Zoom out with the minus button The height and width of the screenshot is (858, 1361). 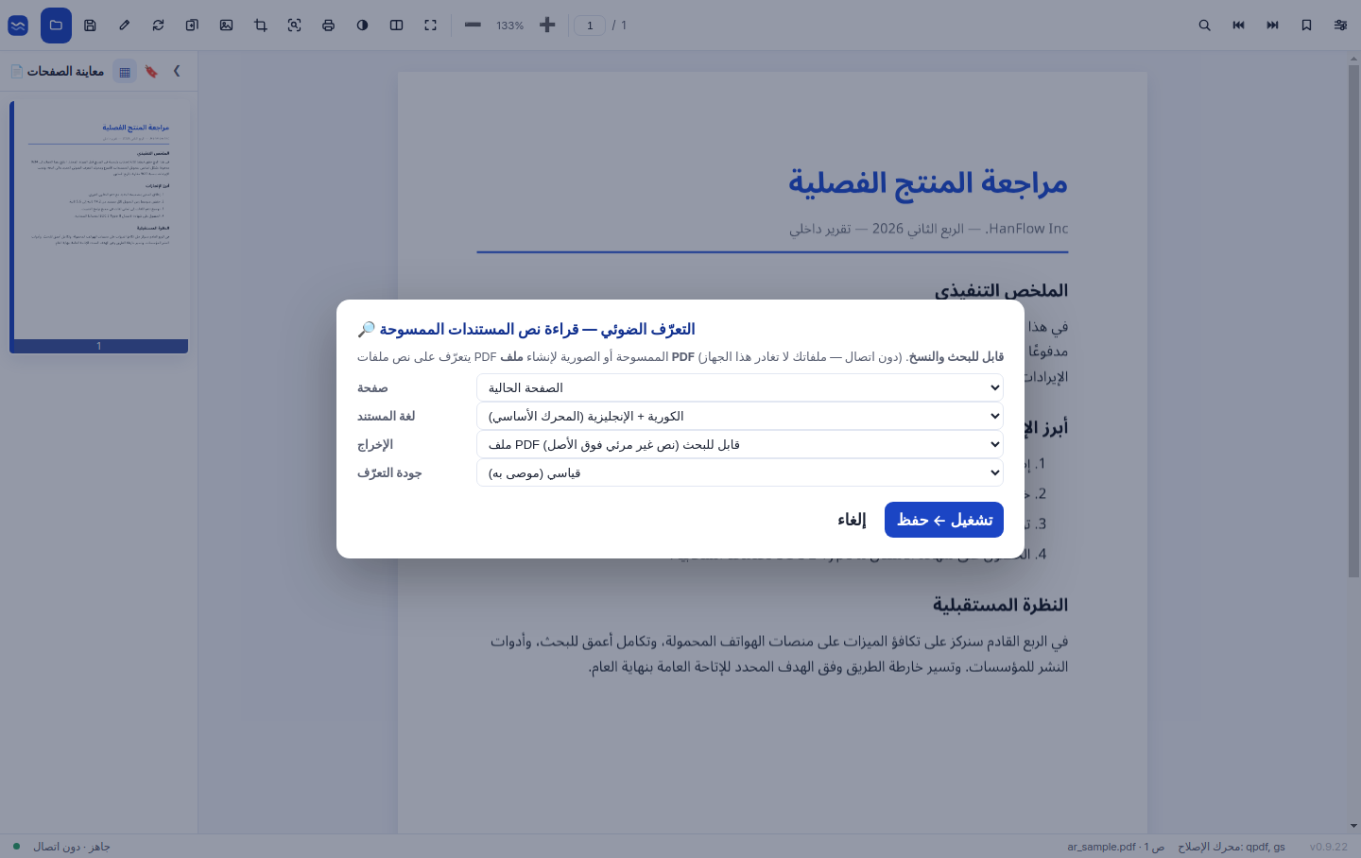pos(473,26)
